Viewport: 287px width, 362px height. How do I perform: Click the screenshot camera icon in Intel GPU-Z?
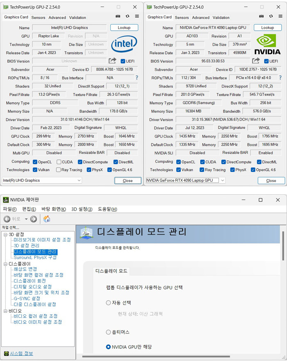(x=118, y=16)
